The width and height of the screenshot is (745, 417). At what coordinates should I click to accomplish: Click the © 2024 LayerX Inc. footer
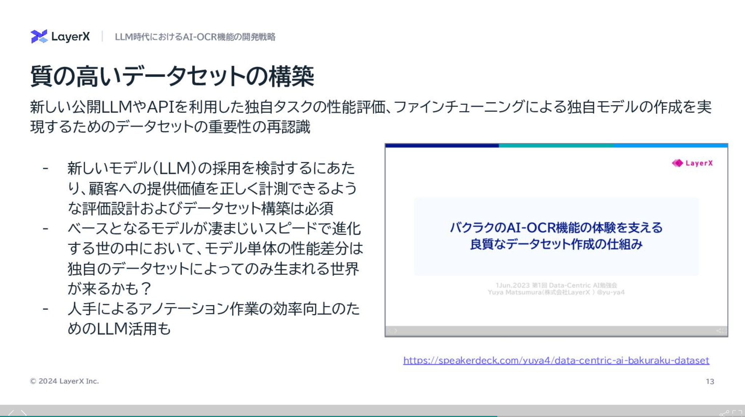pyautogui.click(x=64, y=381)
